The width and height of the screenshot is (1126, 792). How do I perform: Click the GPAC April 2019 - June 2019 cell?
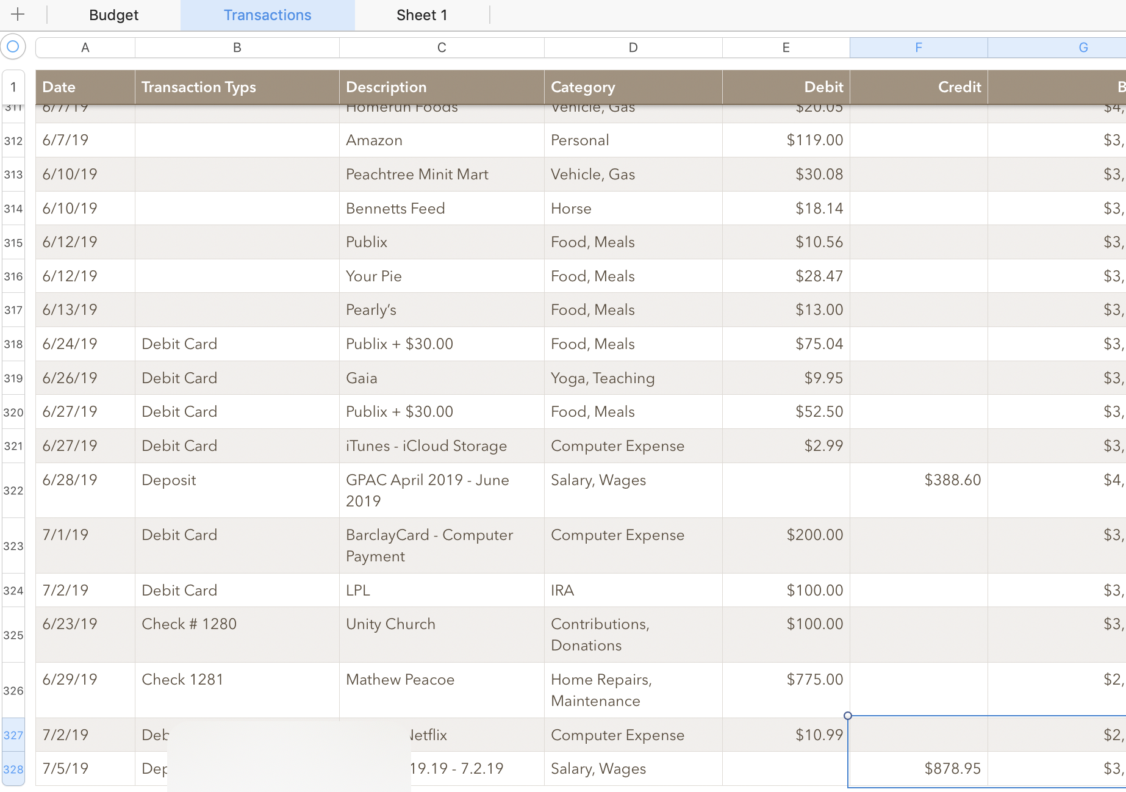click(442, 491)
